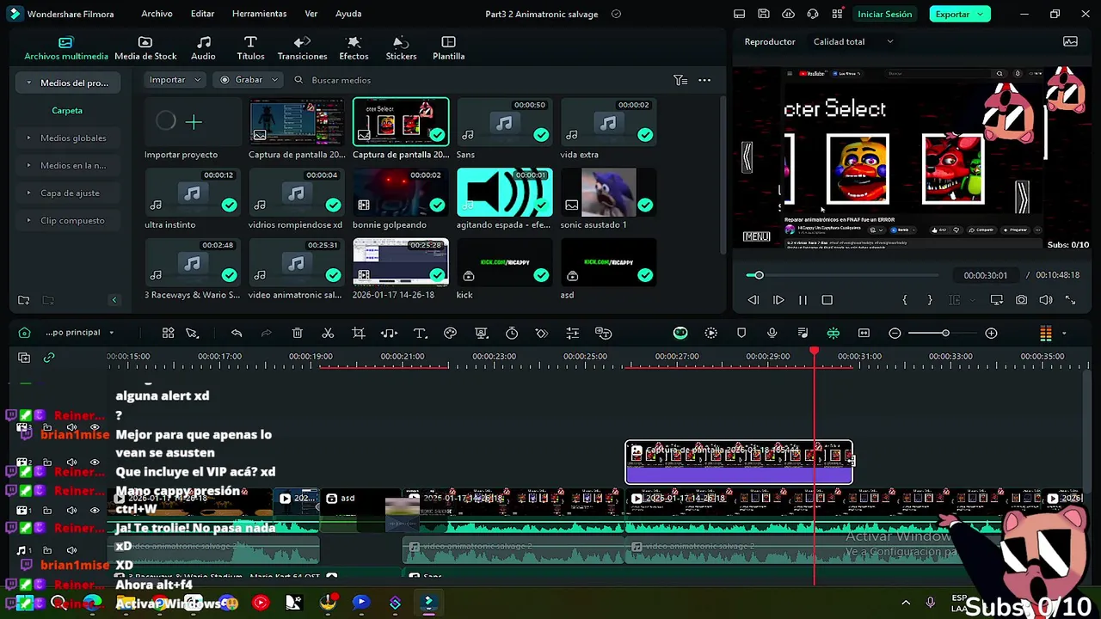Image resolution: width=1101 pixels, height=619 pixels.
Task: Open the media panel more options menu
Action: [x=704, y=80]
